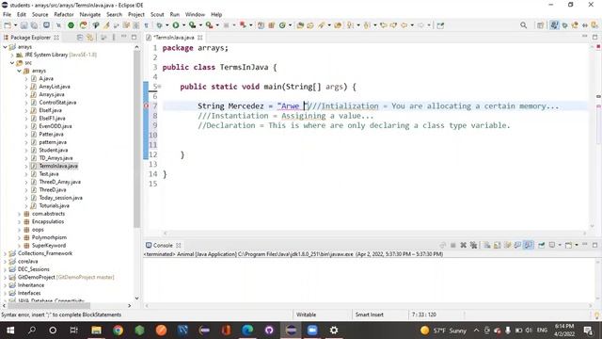Image resolution: width=602 pixels, height=339 pixels.
Task: Click the Open Perspective icon
Action: pyautogui.click(x=540, y=25)
